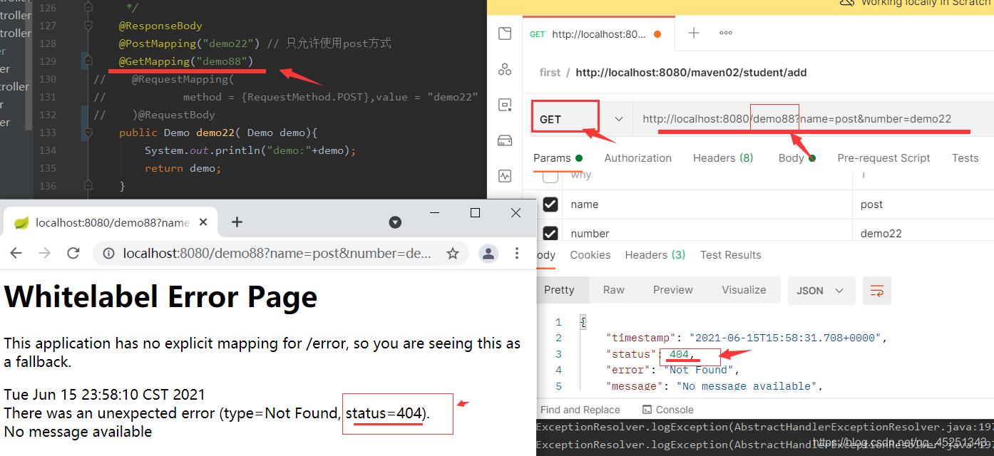The width and height of the screenshot is (994, 456).
Task: Switch to the Params tab
Action: coord(558,158)
